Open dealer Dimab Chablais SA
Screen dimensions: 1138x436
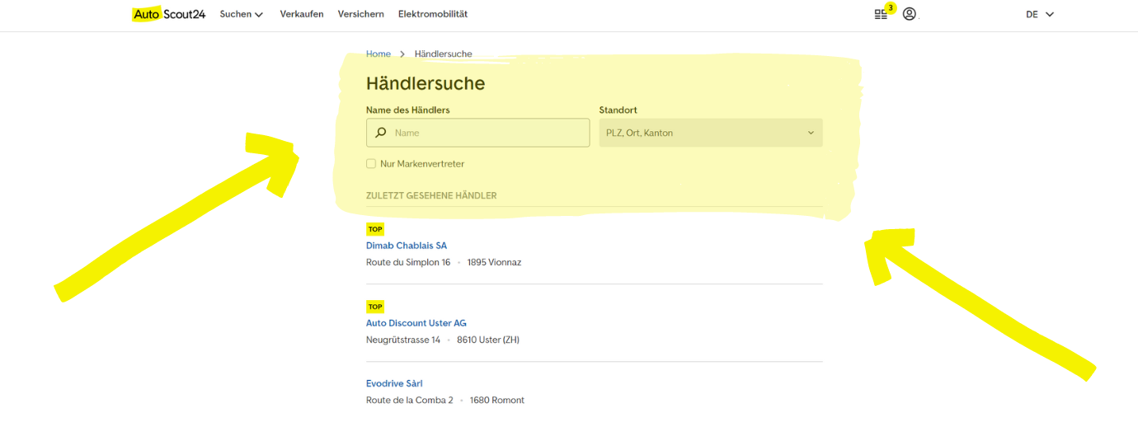pyautogui.click(x=407, y=246)
